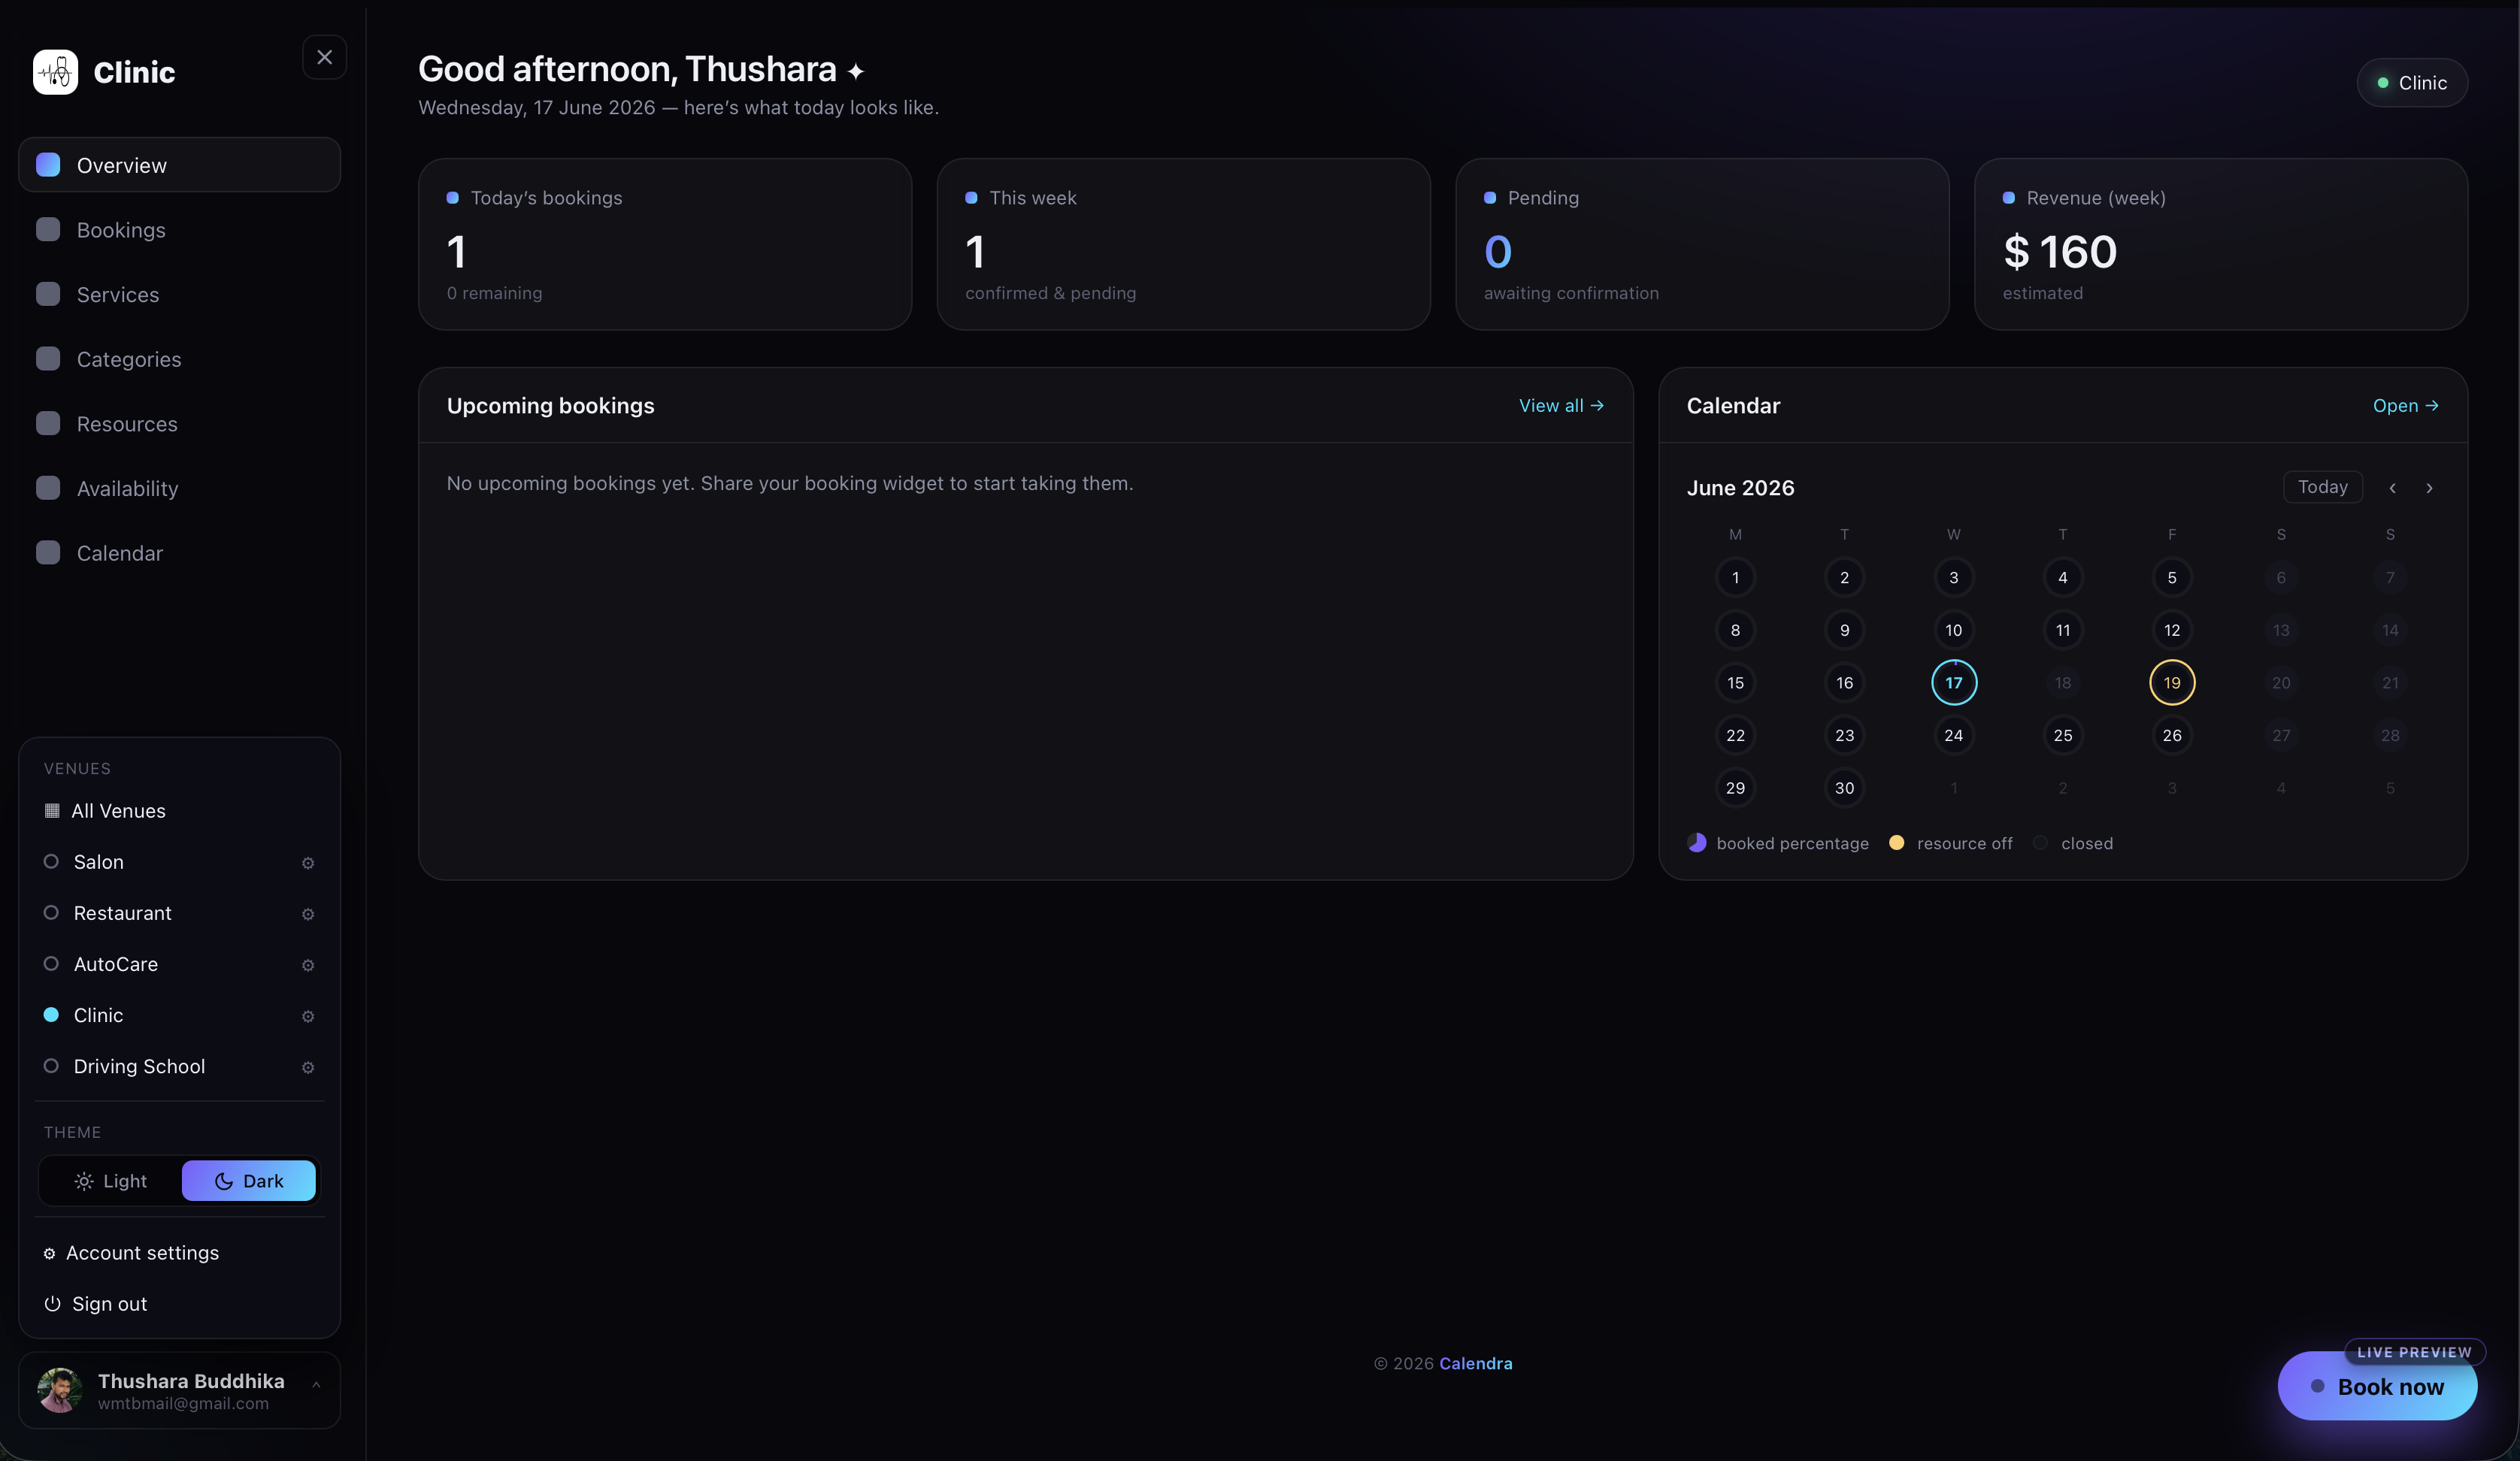
Task: Click the Categories sidebar icon
Action: coord(48,358)
